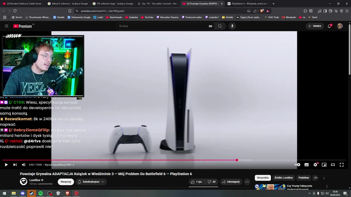Show more filter chips with right arrow
Image resolution: width=351 pixels, height=197 pixels.
click(324, 178)
